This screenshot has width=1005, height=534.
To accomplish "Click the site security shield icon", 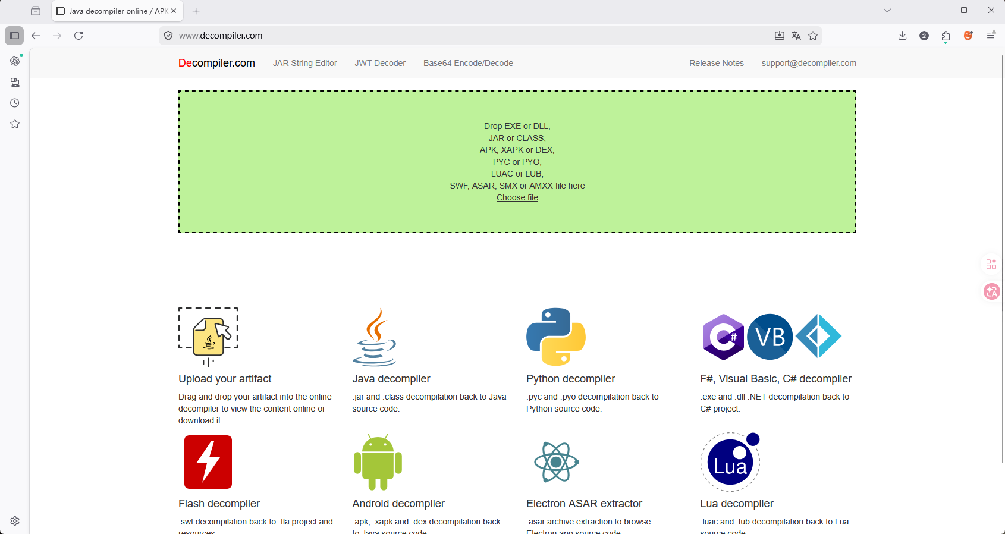I will (x=168, y=36).
